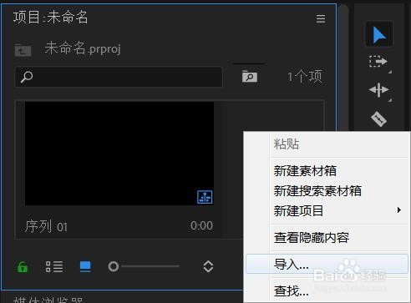Switch to list view

54,266
